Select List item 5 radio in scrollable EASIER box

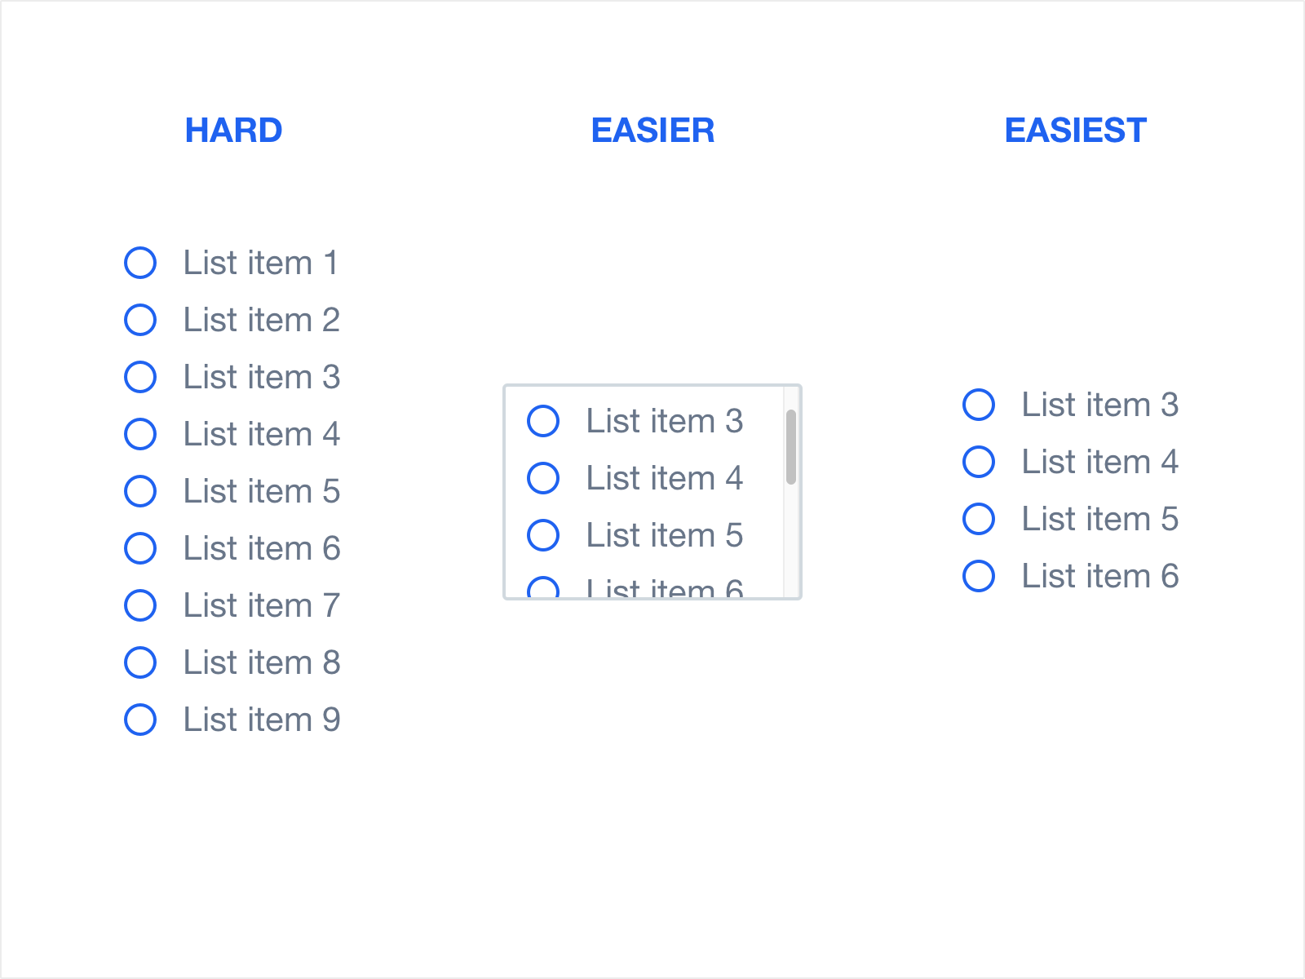coord(543,535)
